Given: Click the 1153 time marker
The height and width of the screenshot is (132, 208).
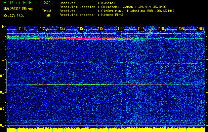Looking at the screenshot, I should pos(62,28).
